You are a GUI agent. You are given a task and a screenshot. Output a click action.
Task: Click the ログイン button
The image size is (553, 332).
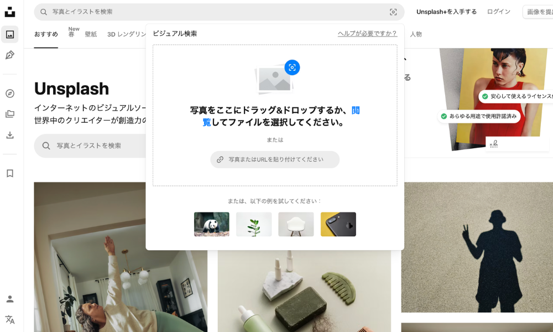click(498, 12)
